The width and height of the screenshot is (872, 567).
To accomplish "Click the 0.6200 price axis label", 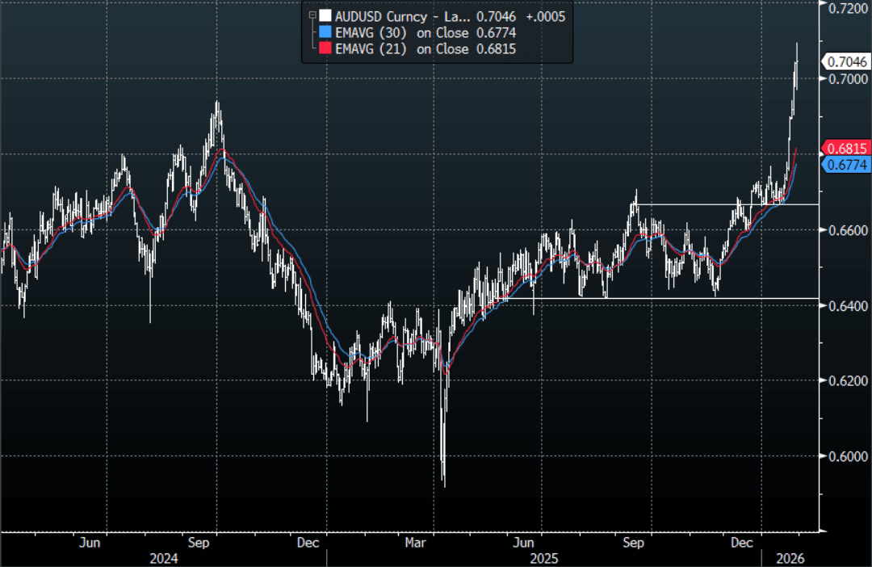I will 848,381.
